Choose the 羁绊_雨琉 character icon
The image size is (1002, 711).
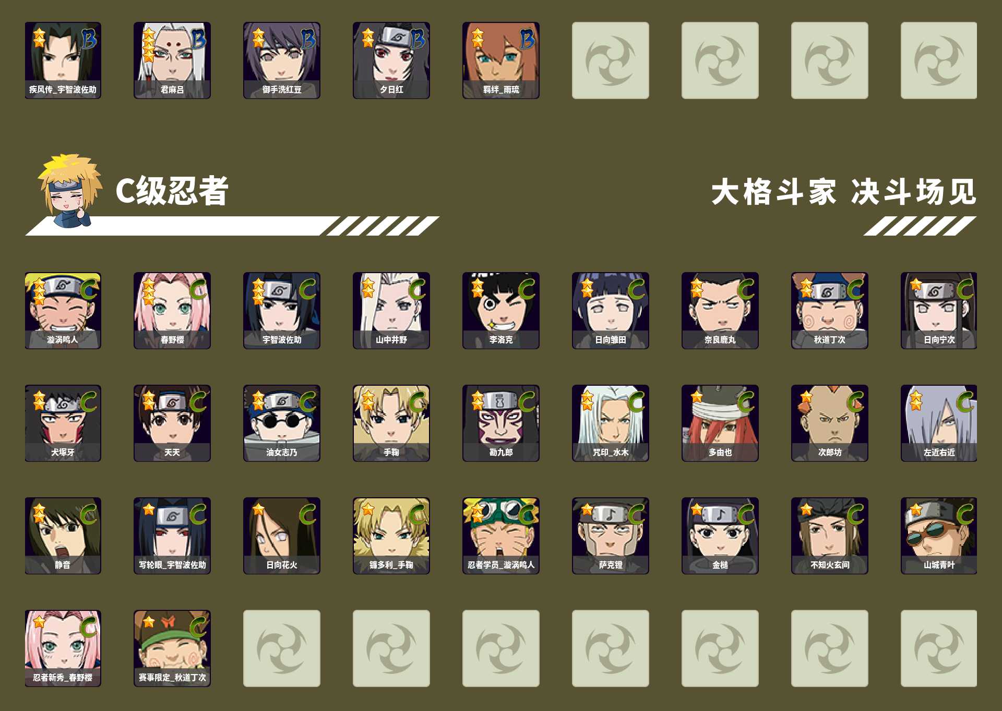(x=501, y=60)
